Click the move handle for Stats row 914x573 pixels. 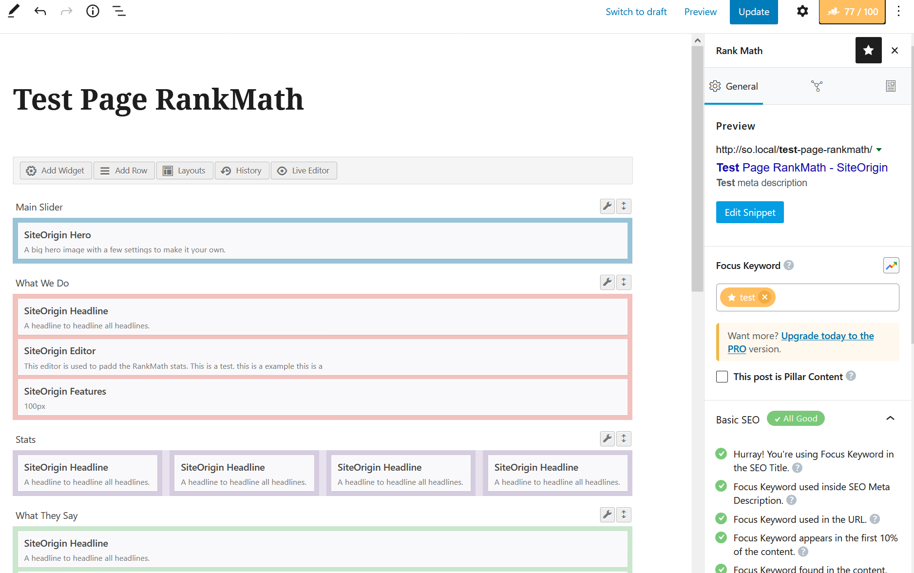tap(624, 439)
